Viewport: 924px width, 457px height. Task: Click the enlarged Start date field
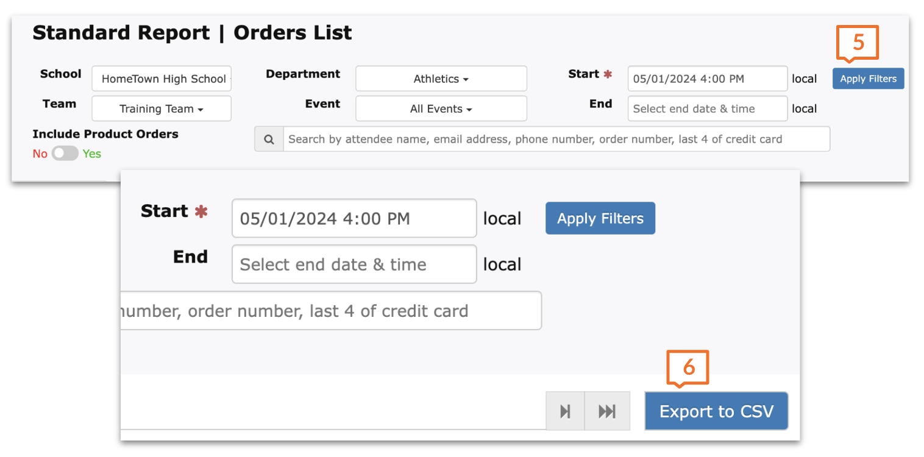pyautogui.click(x=354, y=219)
